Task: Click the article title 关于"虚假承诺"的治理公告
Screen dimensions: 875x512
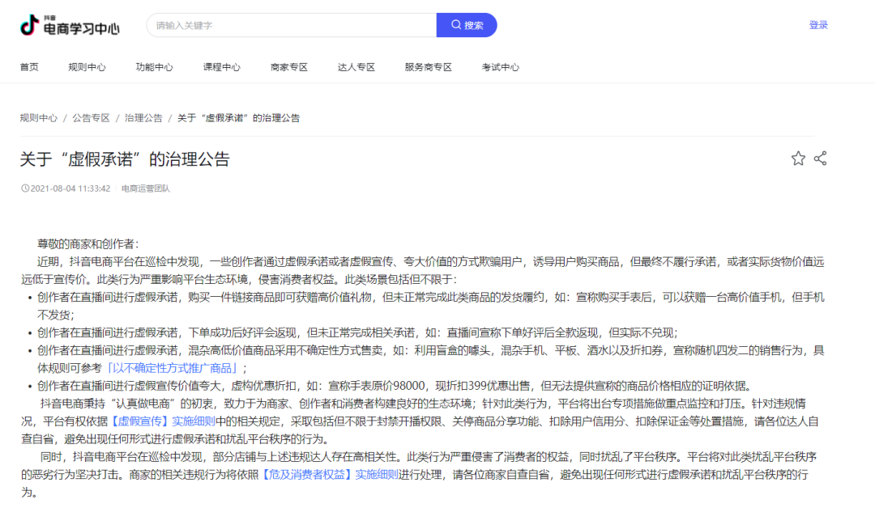Action: pyautogui.click(x=125, y=159)
